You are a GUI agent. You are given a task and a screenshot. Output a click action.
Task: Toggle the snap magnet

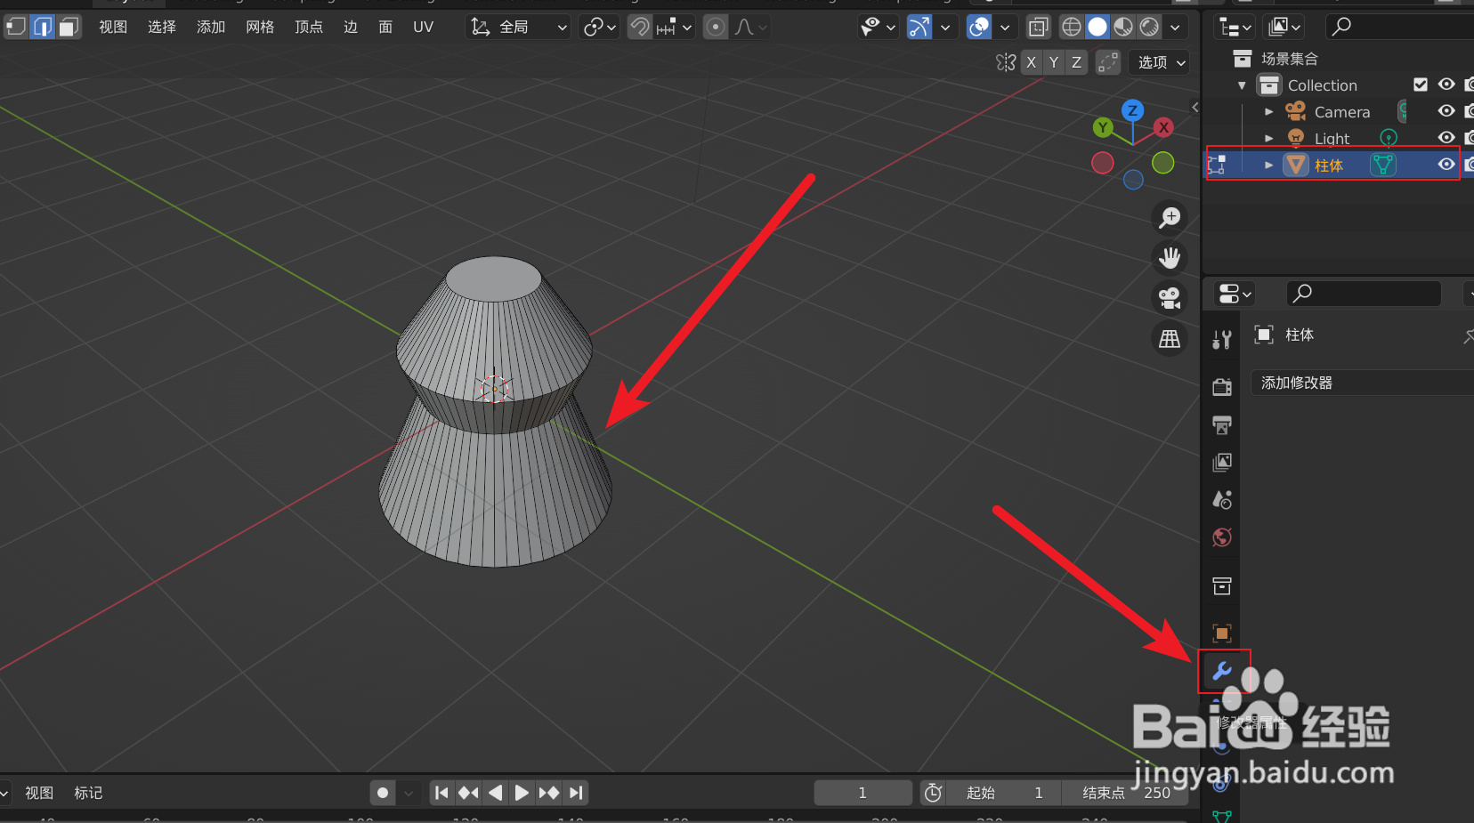click(639, 27)
